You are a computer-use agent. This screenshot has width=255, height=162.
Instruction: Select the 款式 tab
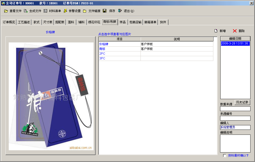(37, 22)
